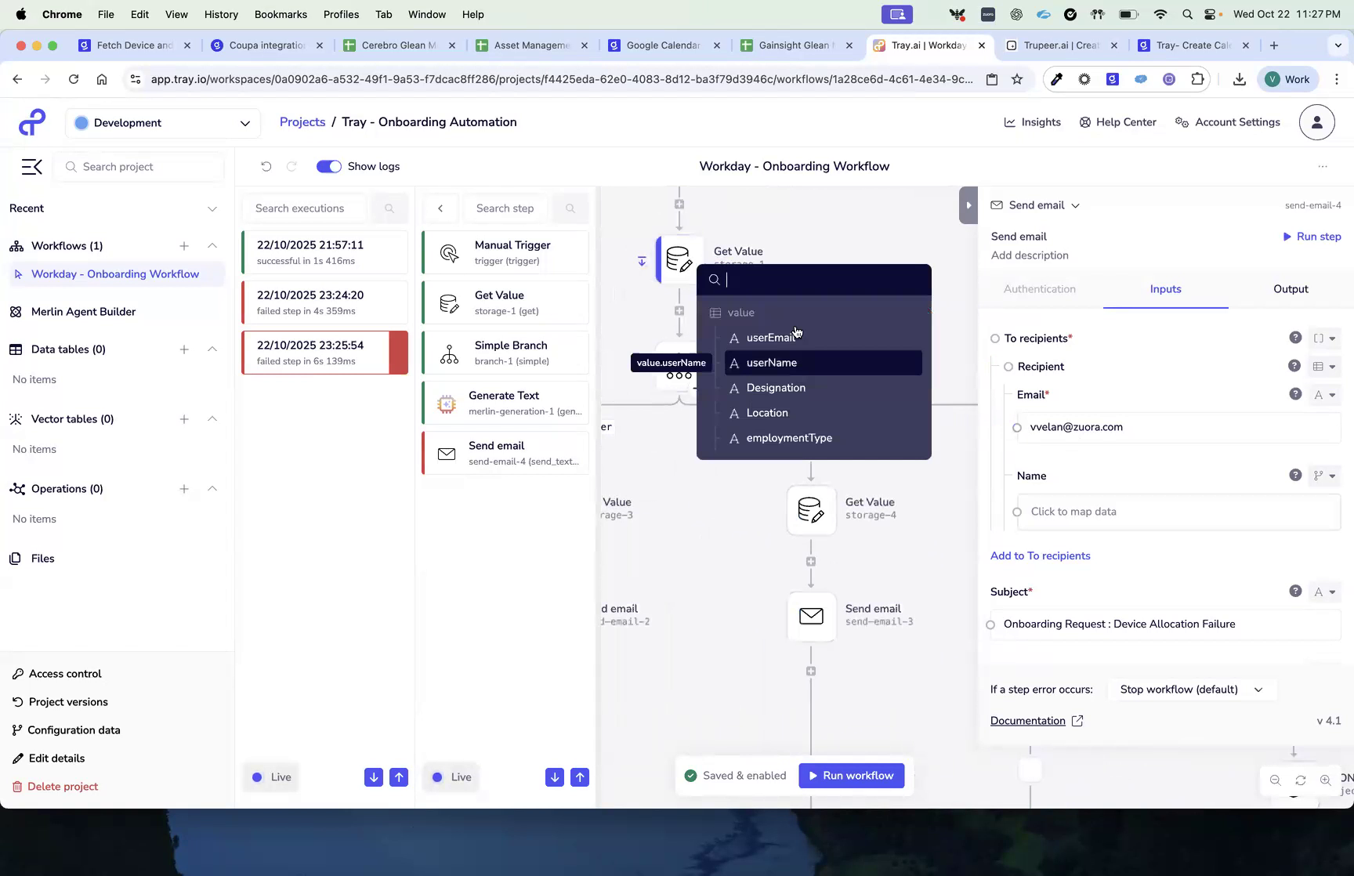Open the Documentation link
The image size is (1354, 876).
pyautogui.click(x=1028, y=721)
